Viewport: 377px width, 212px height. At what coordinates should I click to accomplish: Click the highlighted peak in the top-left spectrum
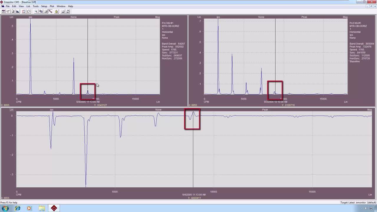coord(87,92)
